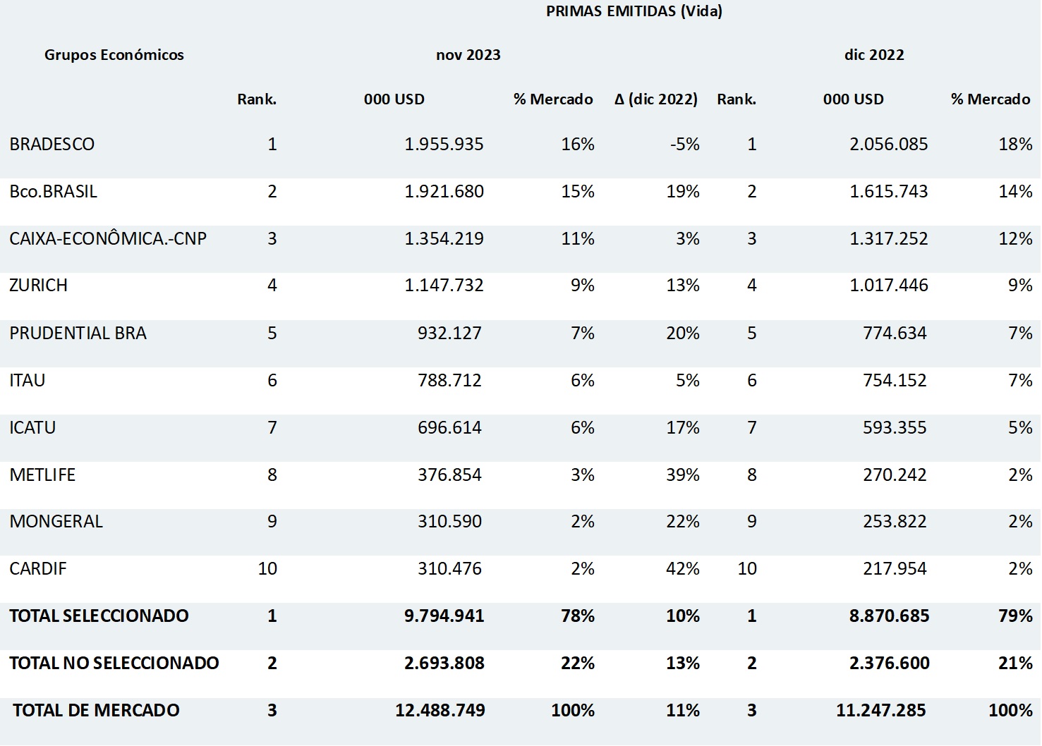Screen dimensions: 1042x746
Task: Click Bradesco's 2022 value 2.056.085
Action: (889, 144)
